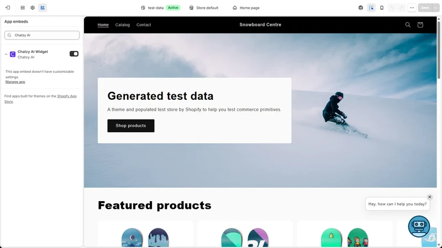The height and width of the screenshot is (248, 442).
Task: Toggle the Chatzy AI Widget switch
Action: pos(74,53)
